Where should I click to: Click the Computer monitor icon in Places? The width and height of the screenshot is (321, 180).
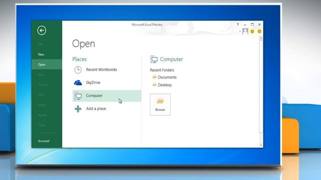78,95
